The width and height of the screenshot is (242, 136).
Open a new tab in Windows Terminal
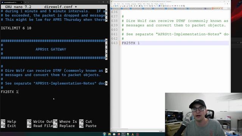pos(26,2)
